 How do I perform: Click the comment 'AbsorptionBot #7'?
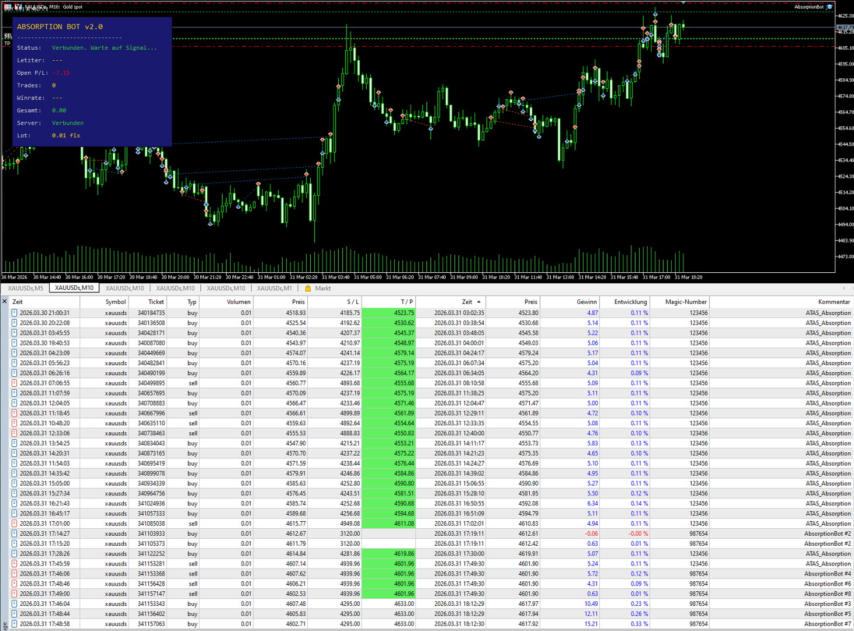[828, 624]
